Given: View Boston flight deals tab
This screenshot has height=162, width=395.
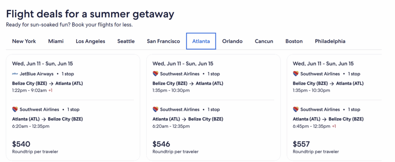Looking at the screenshot, I should pos(294,41).
